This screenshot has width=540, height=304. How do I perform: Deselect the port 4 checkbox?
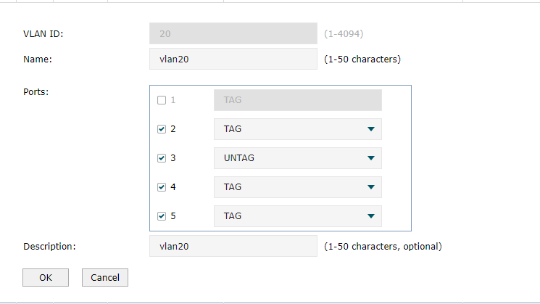(x=162, y=187)
